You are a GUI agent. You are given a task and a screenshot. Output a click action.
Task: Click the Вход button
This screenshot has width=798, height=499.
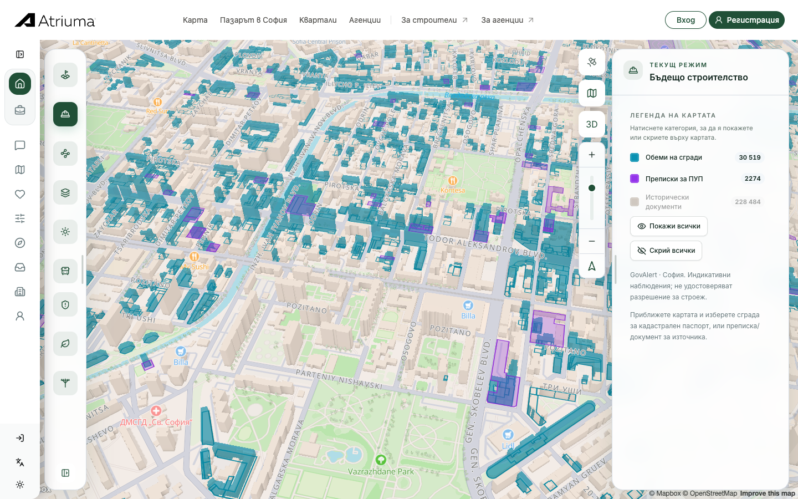[x=686, y=20]
